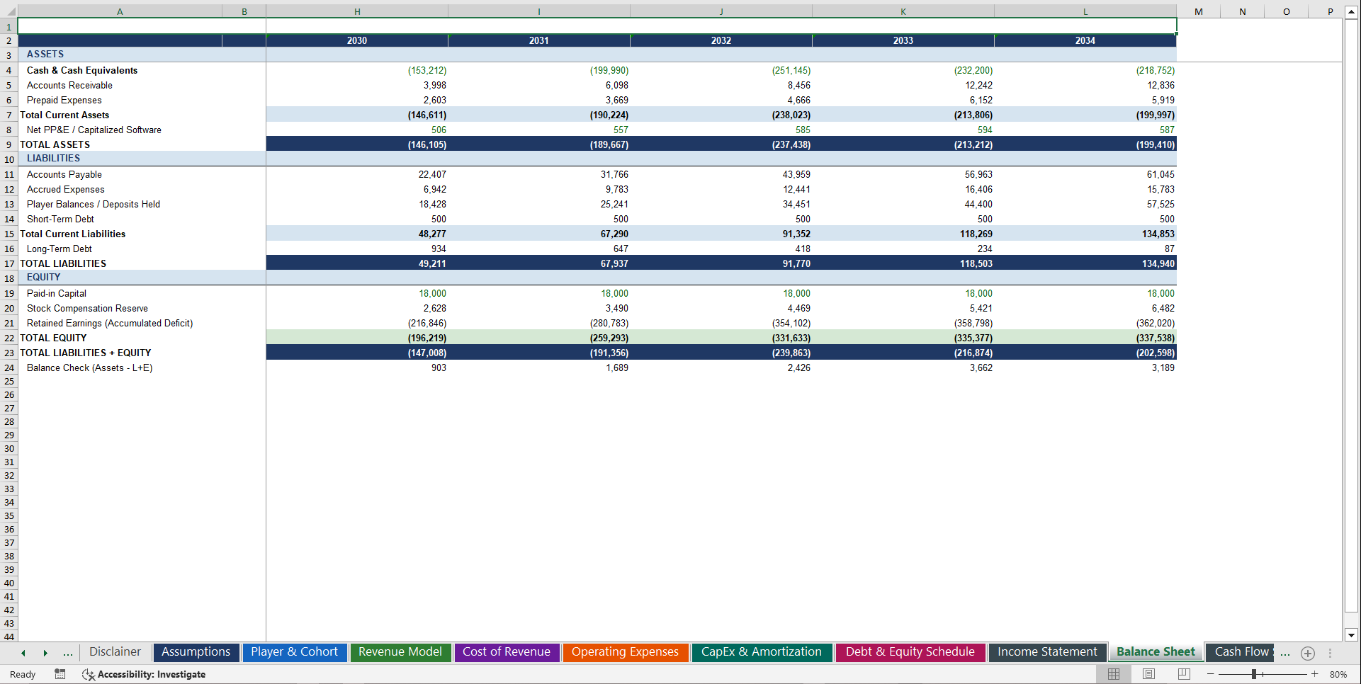
Task: Open the vertical ellipsis next to new sheet
Action: [x=1331, y=653]
